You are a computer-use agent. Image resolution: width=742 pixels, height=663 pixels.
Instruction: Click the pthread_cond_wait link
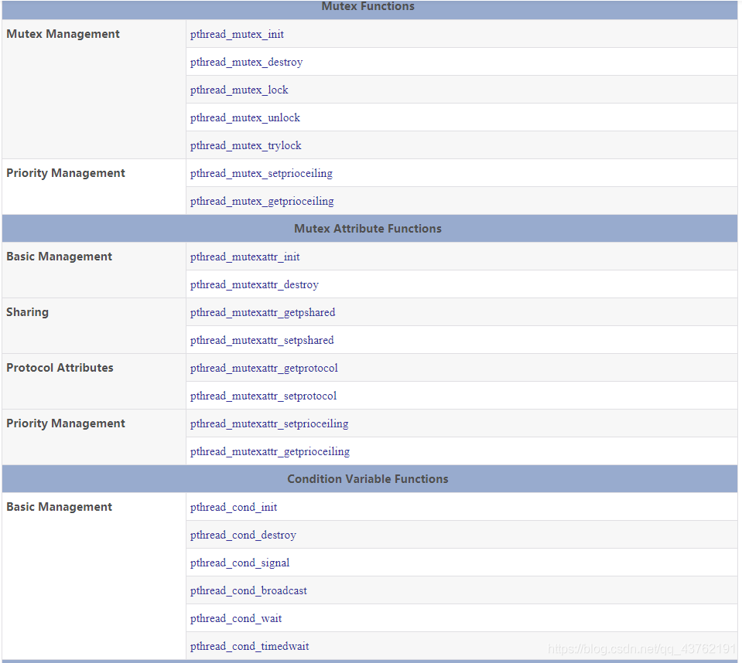tap(236, 619)
